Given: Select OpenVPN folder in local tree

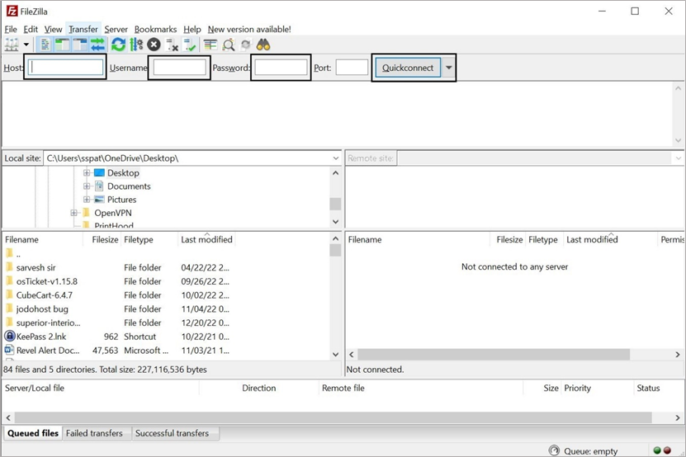Looking at the screenshot, I should 113,213.
